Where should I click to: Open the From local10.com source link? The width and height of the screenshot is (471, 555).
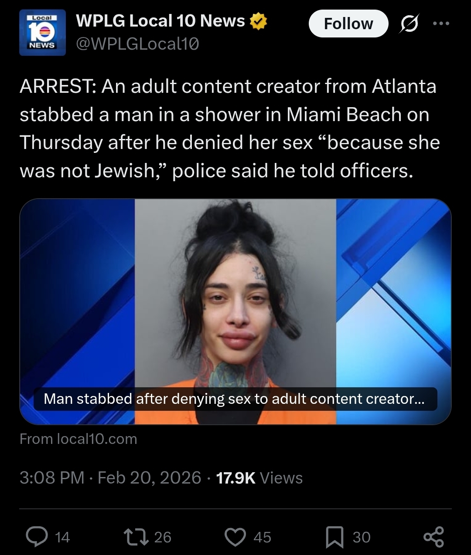tap(78, 439)
